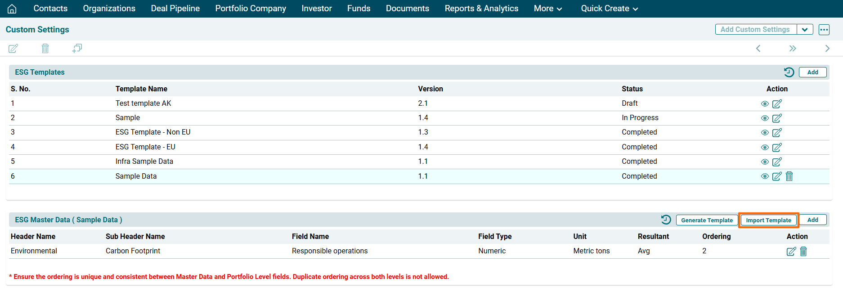
Task: Open the three-dot more options button
Action: click(x=824, y=30)
